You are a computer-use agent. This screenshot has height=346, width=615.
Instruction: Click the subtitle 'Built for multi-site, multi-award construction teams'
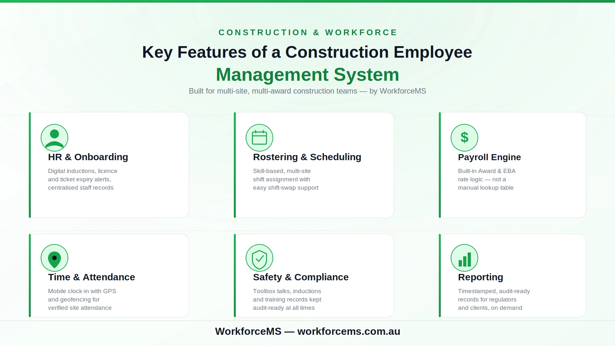[273, 91]
